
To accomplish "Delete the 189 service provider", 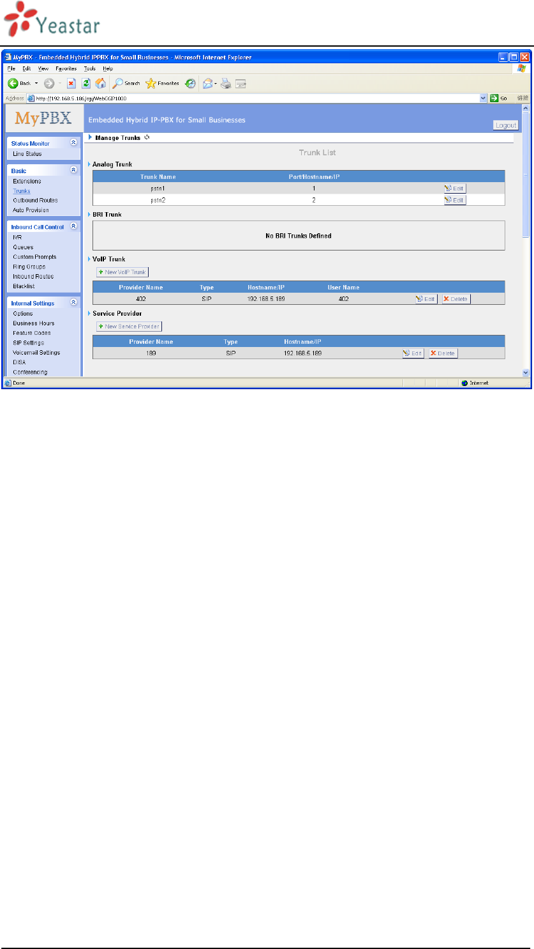I will [443, 353].
